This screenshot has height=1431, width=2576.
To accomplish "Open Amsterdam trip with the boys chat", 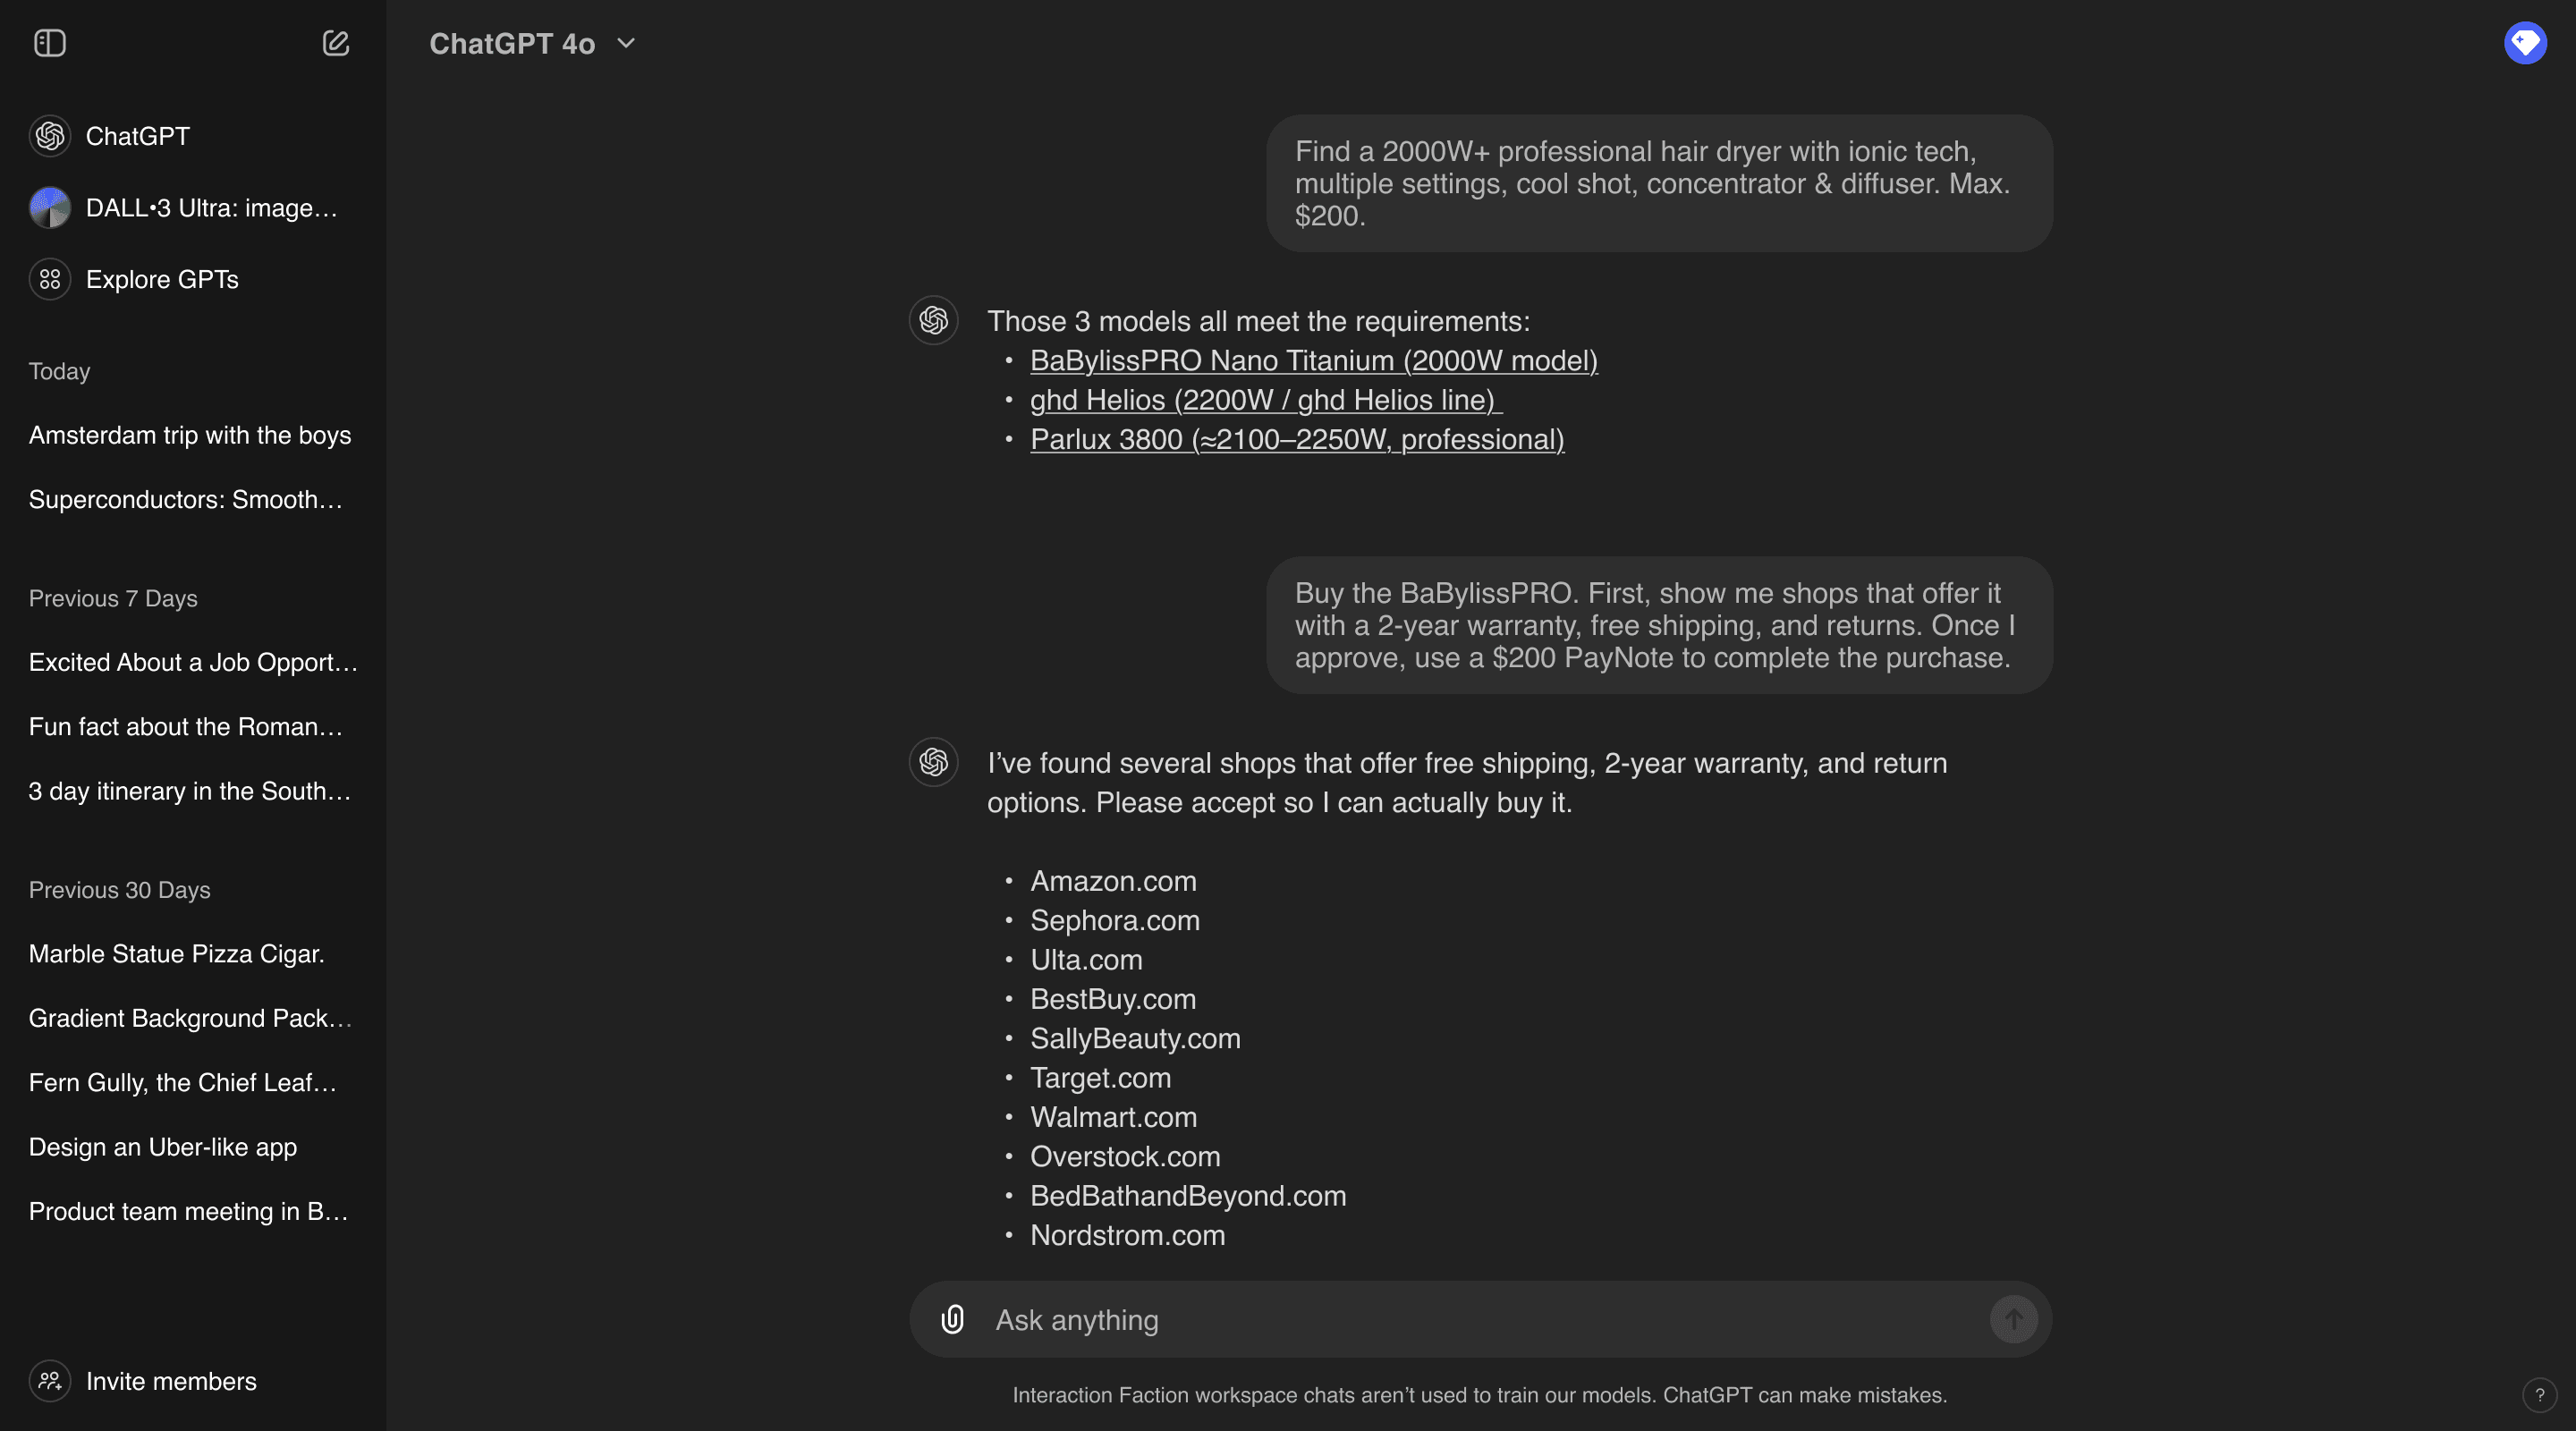I will [x=190, y=435].
